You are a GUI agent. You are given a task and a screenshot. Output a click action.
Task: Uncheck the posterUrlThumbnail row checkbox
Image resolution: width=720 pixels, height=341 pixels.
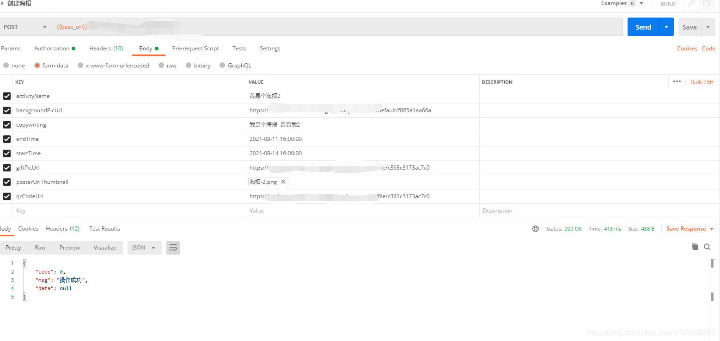[x=7, y=182]
